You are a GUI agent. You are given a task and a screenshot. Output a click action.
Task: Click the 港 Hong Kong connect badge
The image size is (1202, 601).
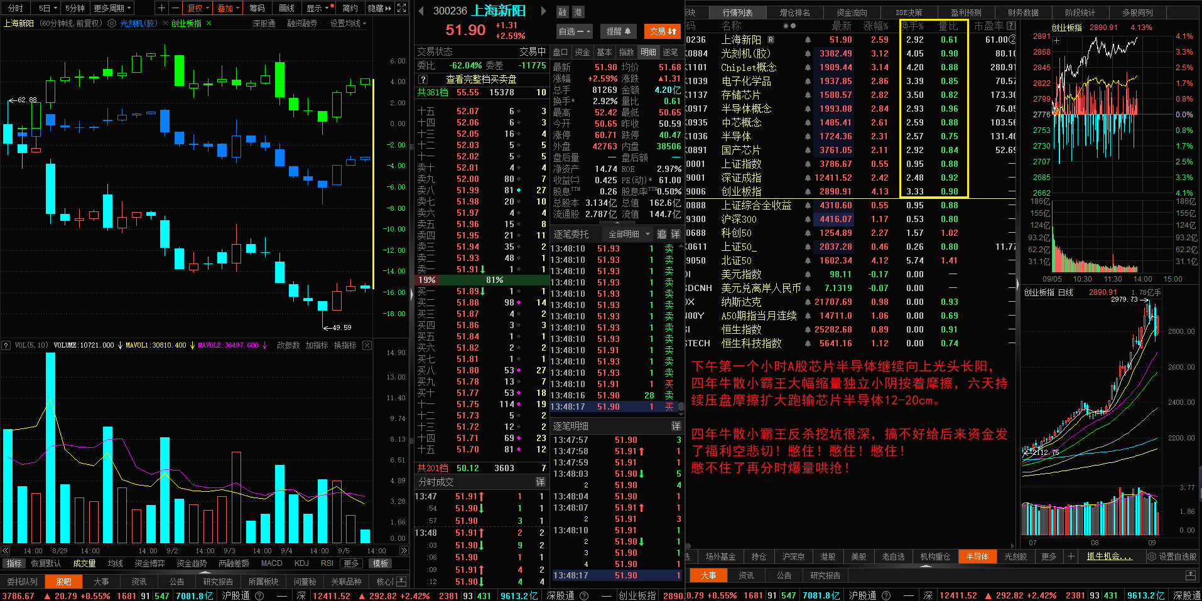(578, 12)
